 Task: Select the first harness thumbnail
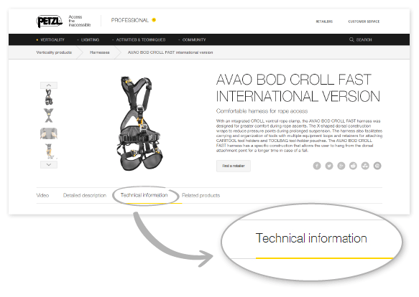(x=49, y=97)
